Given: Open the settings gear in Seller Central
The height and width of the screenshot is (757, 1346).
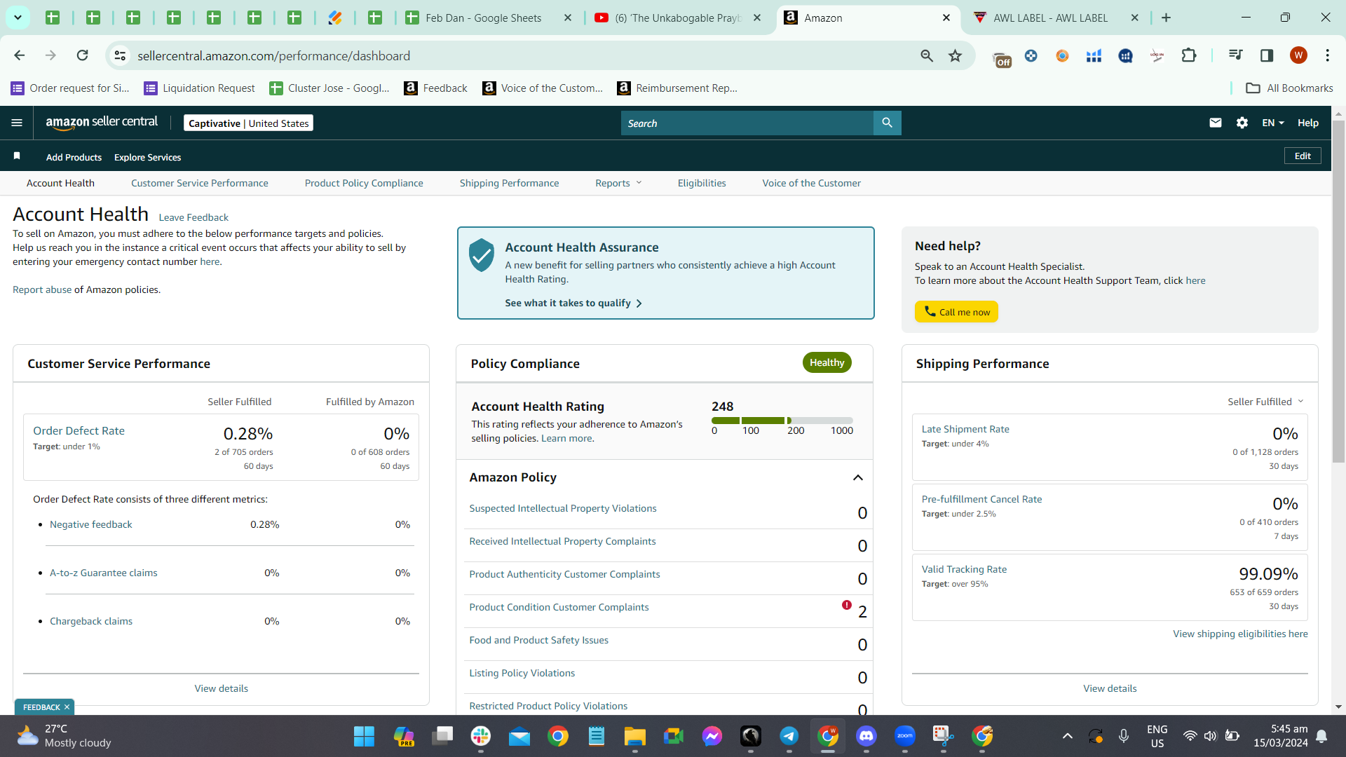Looking at the screenshot, I should tap(1242, 123).
